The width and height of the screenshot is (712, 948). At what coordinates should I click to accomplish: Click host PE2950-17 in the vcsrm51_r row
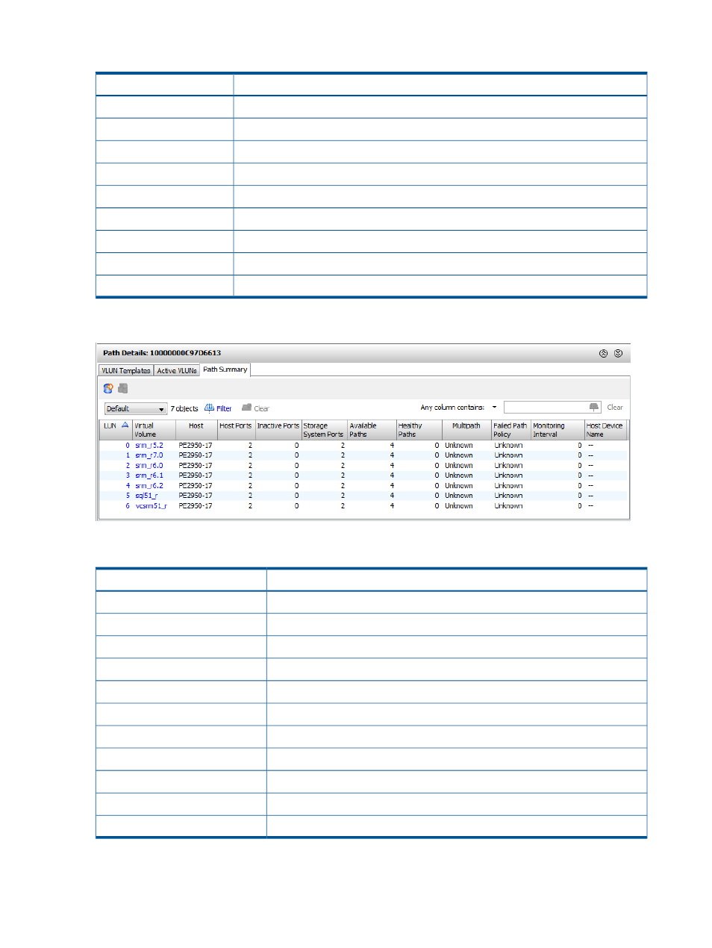click(196, 506)
